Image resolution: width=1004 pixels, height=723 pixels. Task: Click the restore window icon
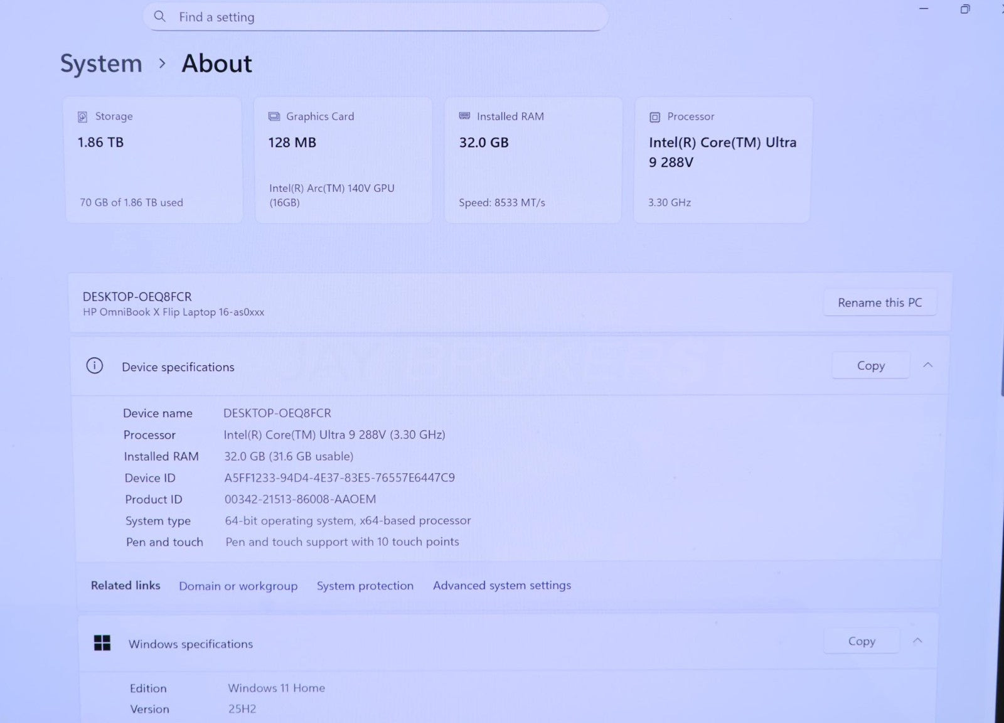point(965,9)
